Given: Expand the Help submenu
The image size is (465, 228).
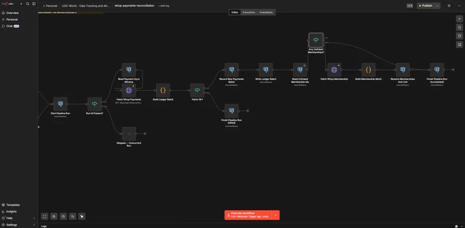Looking at the screenshot, I should pyautogui.click(x=34, y=218).
